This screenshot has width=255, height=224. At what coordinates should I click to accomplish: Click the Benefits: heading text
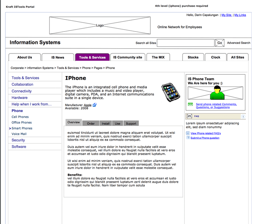75,175
